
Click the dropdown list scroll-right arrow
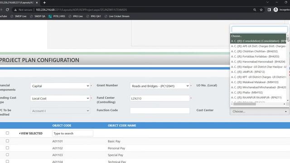(x=284, y=104)
